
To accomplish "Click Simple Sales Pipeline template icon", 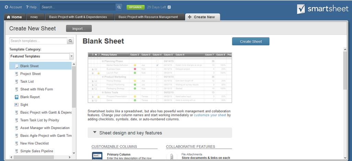I will tap(16, 151).
